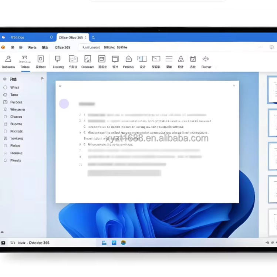The height and width of the screenshot is (277, 277).
Task: Click the ribbon icon left of Rooner
Action: 193,59
